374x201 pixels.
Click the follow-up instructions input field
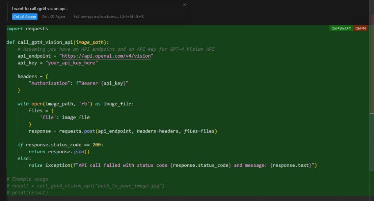pyautogui.click(x=108, y=17)
